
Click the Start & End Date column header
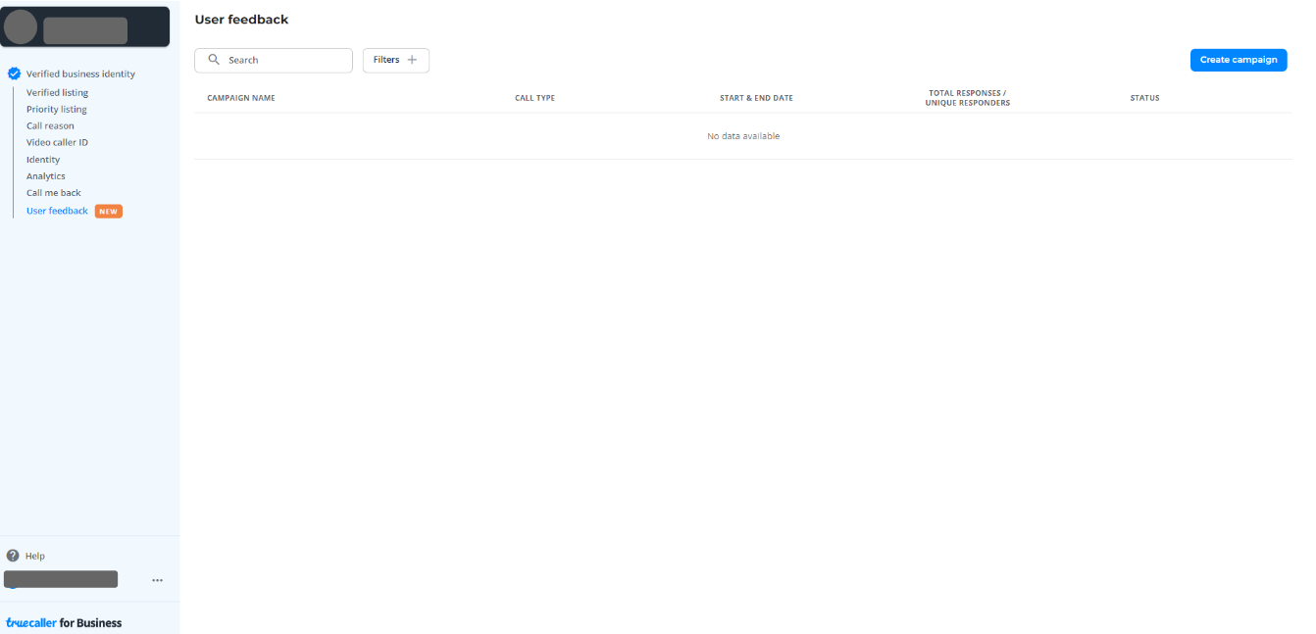[756, 98]
